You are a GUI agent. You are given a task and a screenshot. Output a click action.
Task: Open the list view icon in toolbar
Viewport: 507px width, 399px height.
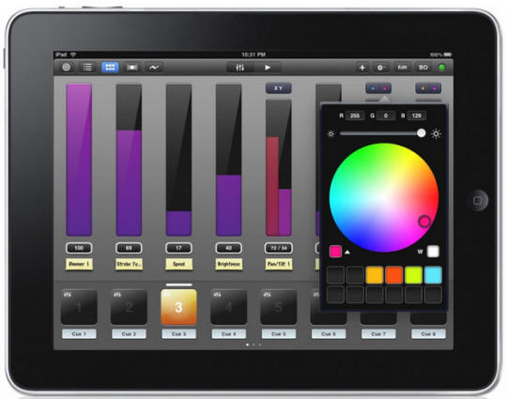pyautogui.click(x=87, y=68)
